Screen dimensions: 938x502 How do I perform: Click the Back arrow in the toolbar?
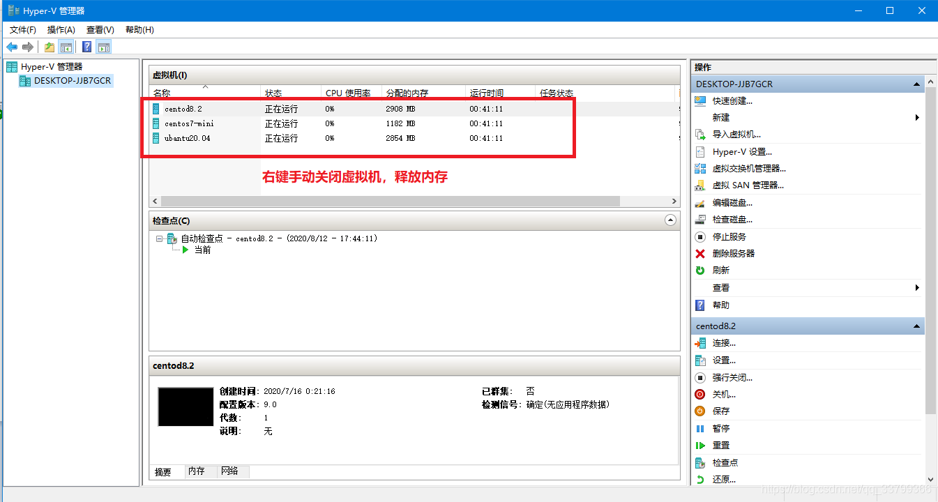(x=12, y=47)
